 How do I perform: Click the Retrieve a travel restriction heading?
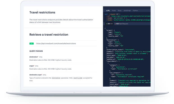49,34
